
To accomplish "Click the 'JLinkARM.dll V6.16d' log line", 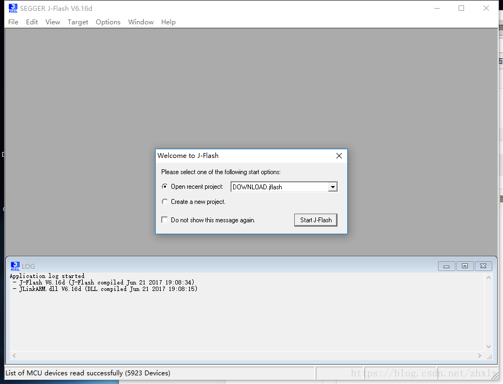I will 105,289.
